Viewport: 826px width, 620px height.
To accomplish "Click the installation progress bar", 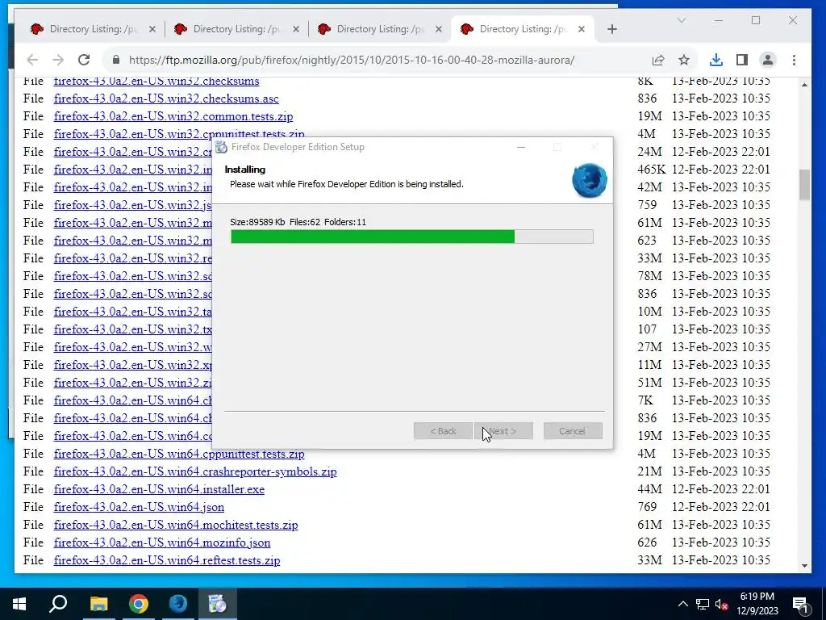I will point(412,237).
